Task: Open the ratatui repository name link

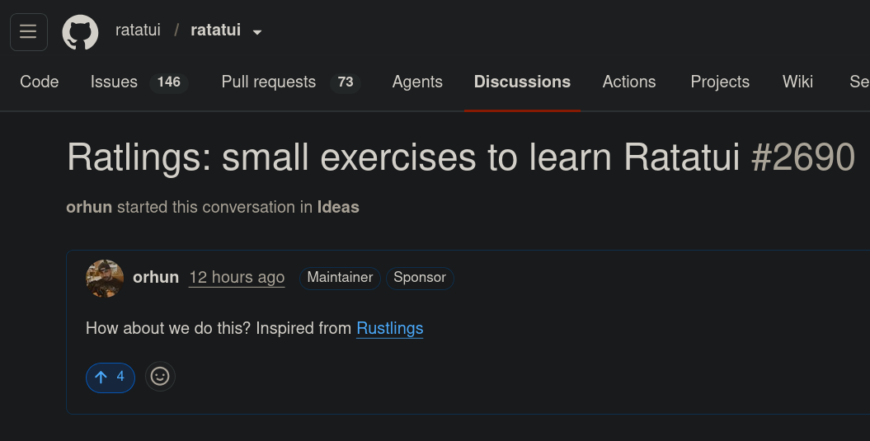Action: coord(216,30)
